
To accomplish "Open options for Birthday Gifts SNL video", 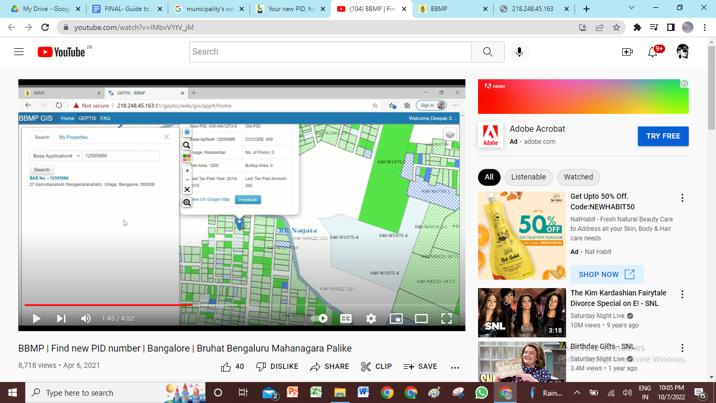I will point(682,348).
